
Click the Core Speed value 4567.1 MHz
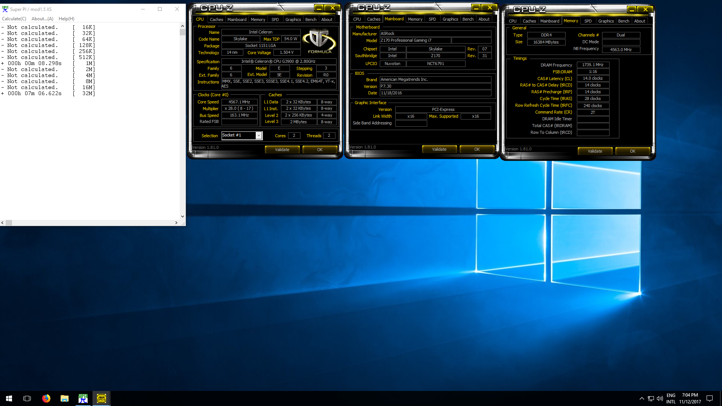[x=239, y=102]
